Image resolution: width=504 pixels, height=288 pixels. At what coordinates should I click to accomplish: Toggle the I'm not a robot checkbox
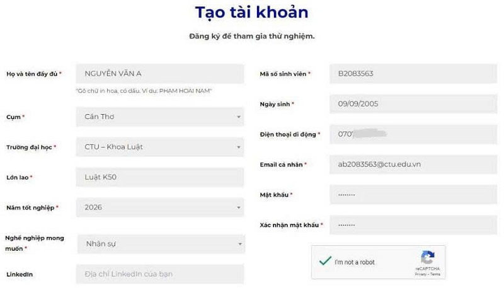tap(325, 261)
